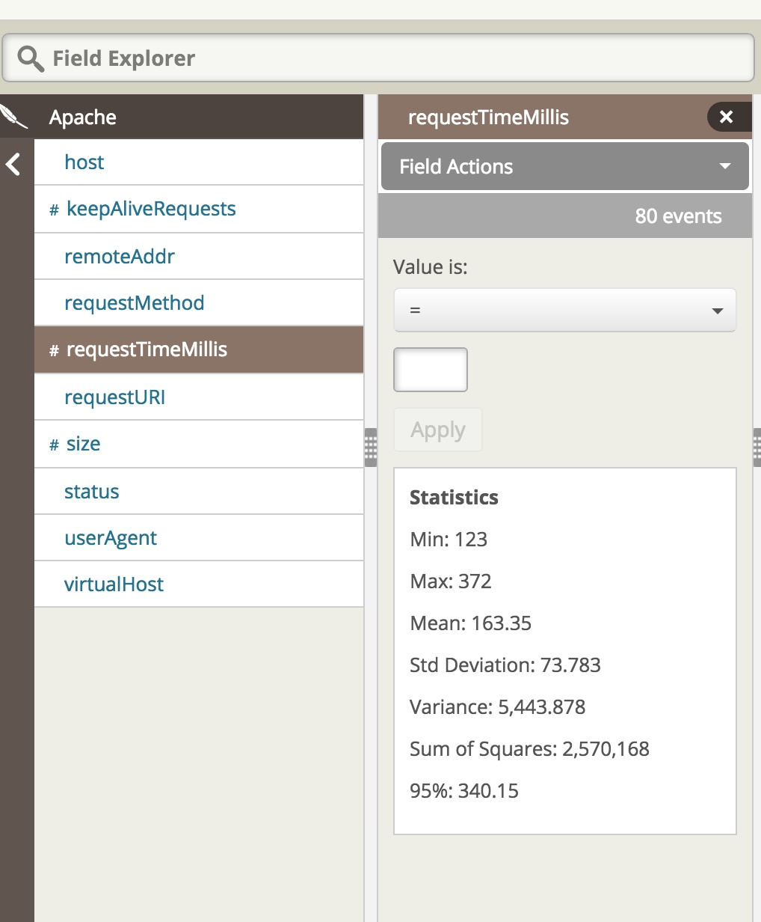
Task: Open the status field
Action: 92,492
